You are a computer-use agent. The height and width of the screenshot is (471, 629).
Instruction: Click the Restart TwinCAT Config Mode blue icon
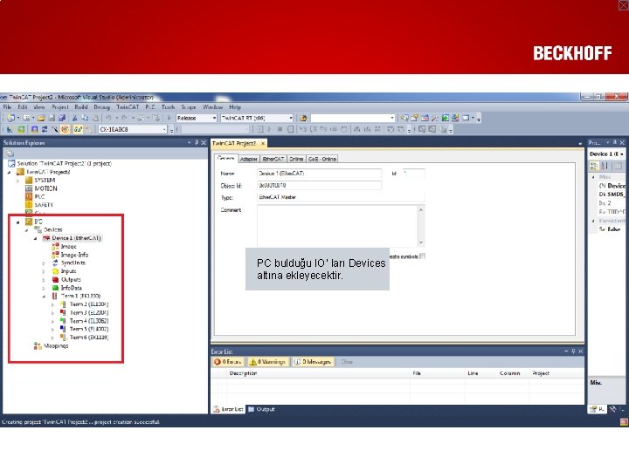(x=34, y=129)
